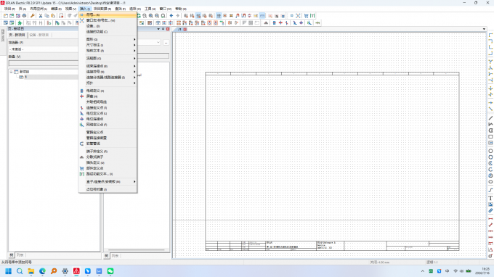Open the filter dropdown in second navigator

[158, 43]
